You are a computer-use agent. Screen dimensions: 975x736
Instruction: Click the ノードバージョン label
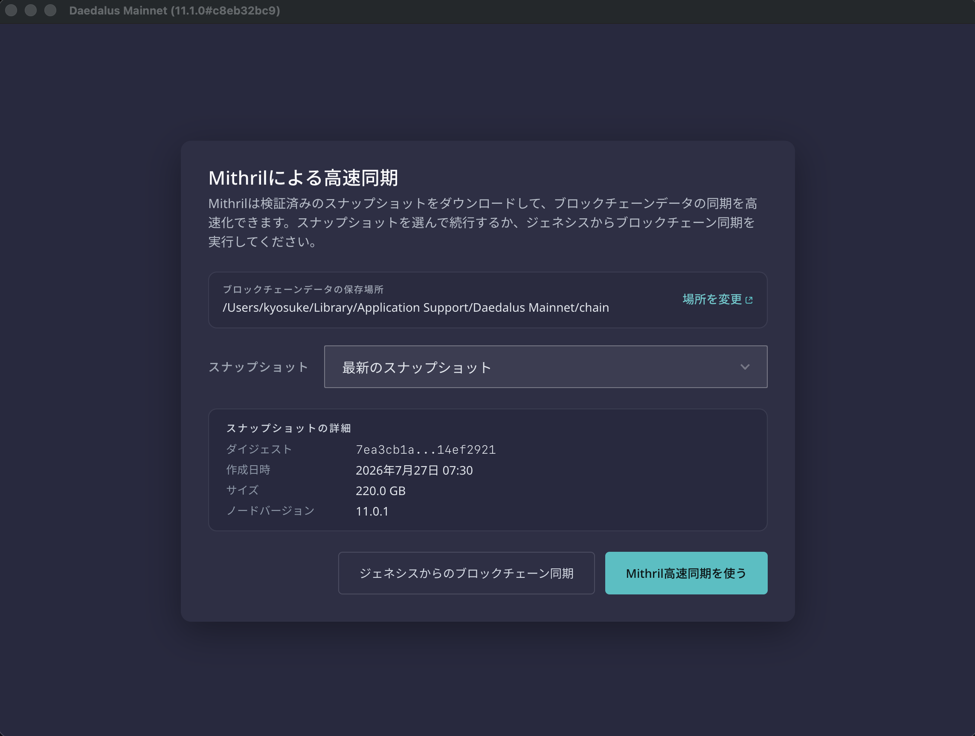click(x=270, y=511)
